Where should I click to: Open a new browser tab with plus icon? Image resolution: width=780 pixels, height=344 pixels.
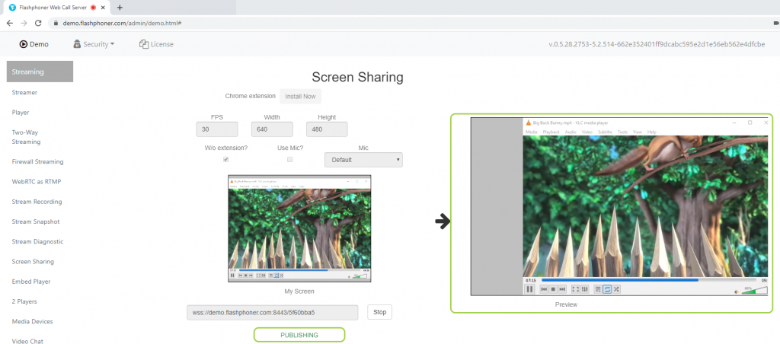(120, 8)
